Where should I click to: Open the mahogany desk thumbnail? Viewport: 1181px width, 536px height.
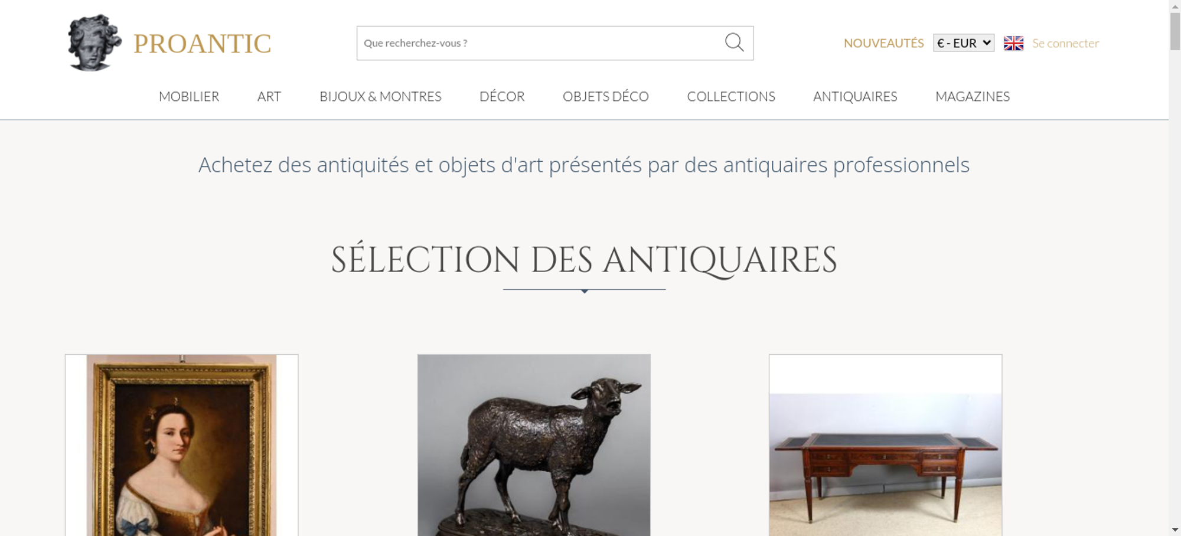coord(885,445)
